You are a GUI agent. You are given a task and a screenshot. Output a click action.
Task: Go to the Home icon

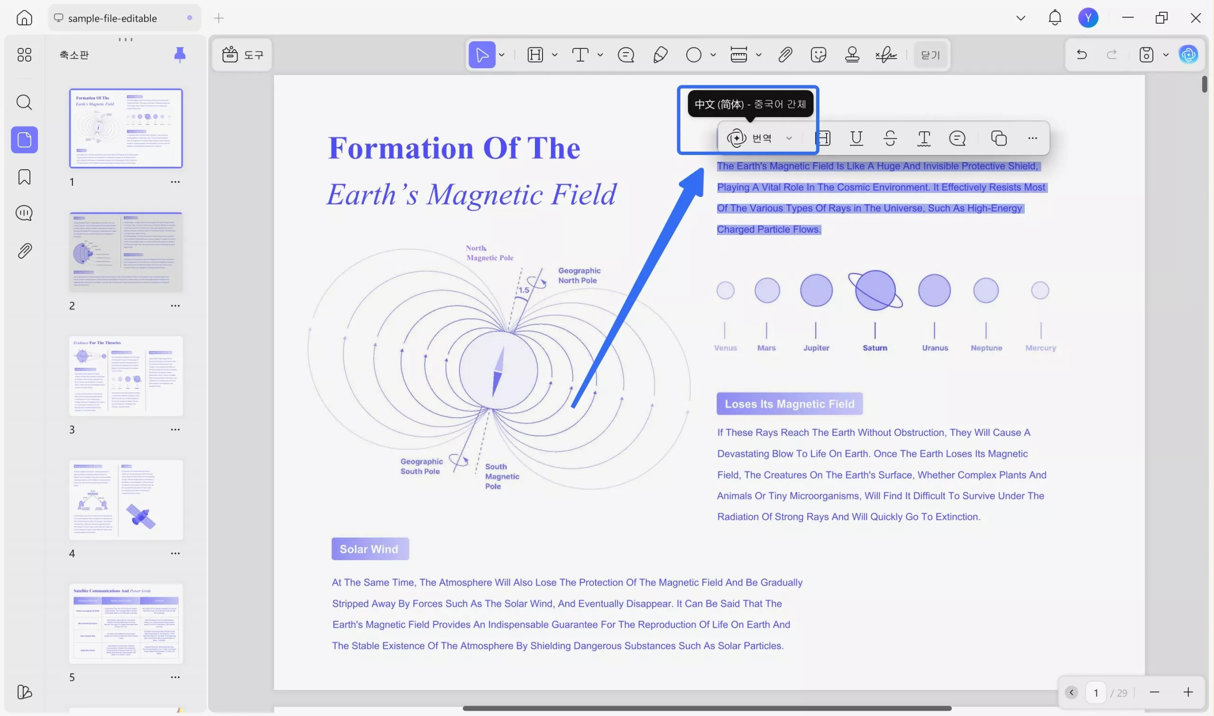click(x=24, y=18)
